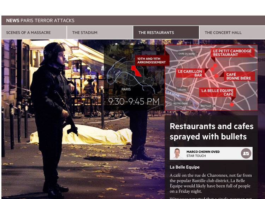This screenshot has height=199, width=265.
Task: Go to The Concert Hall tab
Action: pos(232,33)
